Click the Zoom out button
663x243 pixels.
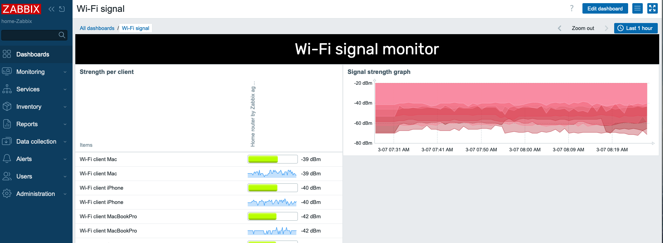[583, 28]
